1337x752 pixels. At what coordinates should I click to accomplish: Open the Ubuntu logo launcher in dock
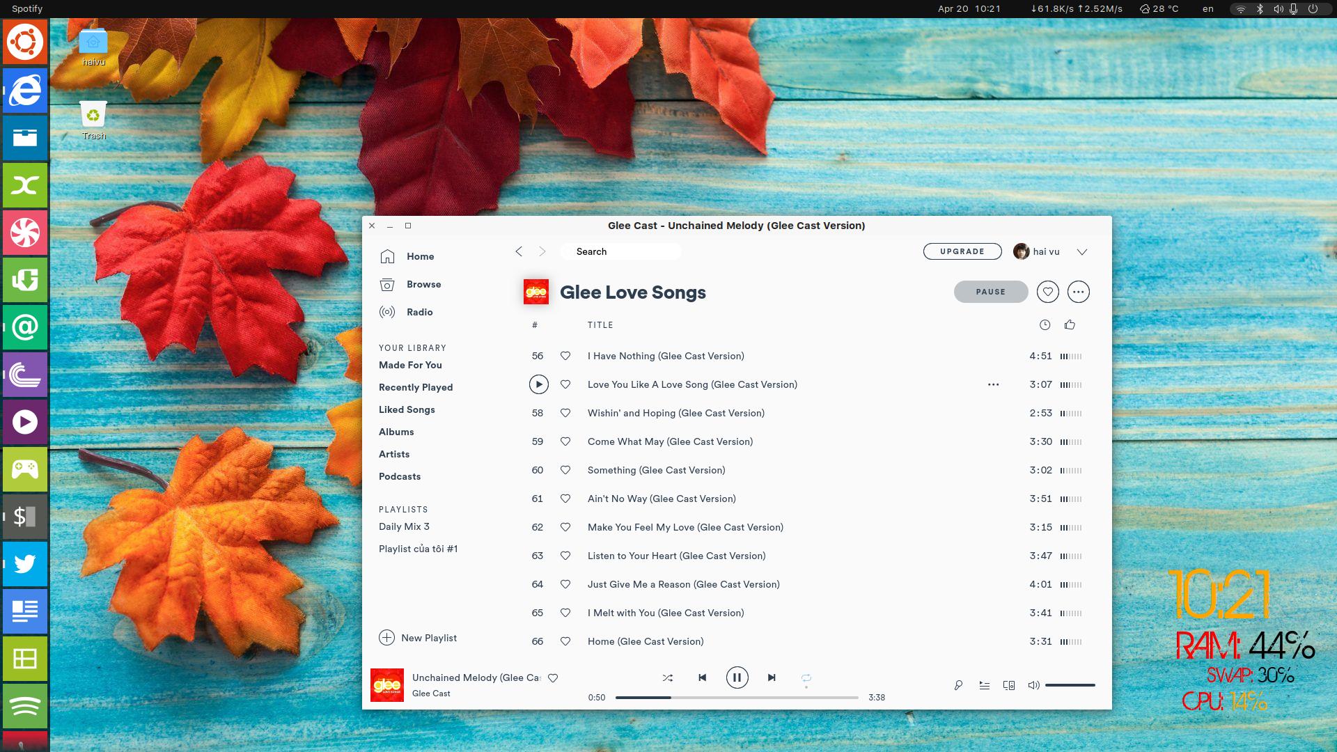(x=25, y=42)
